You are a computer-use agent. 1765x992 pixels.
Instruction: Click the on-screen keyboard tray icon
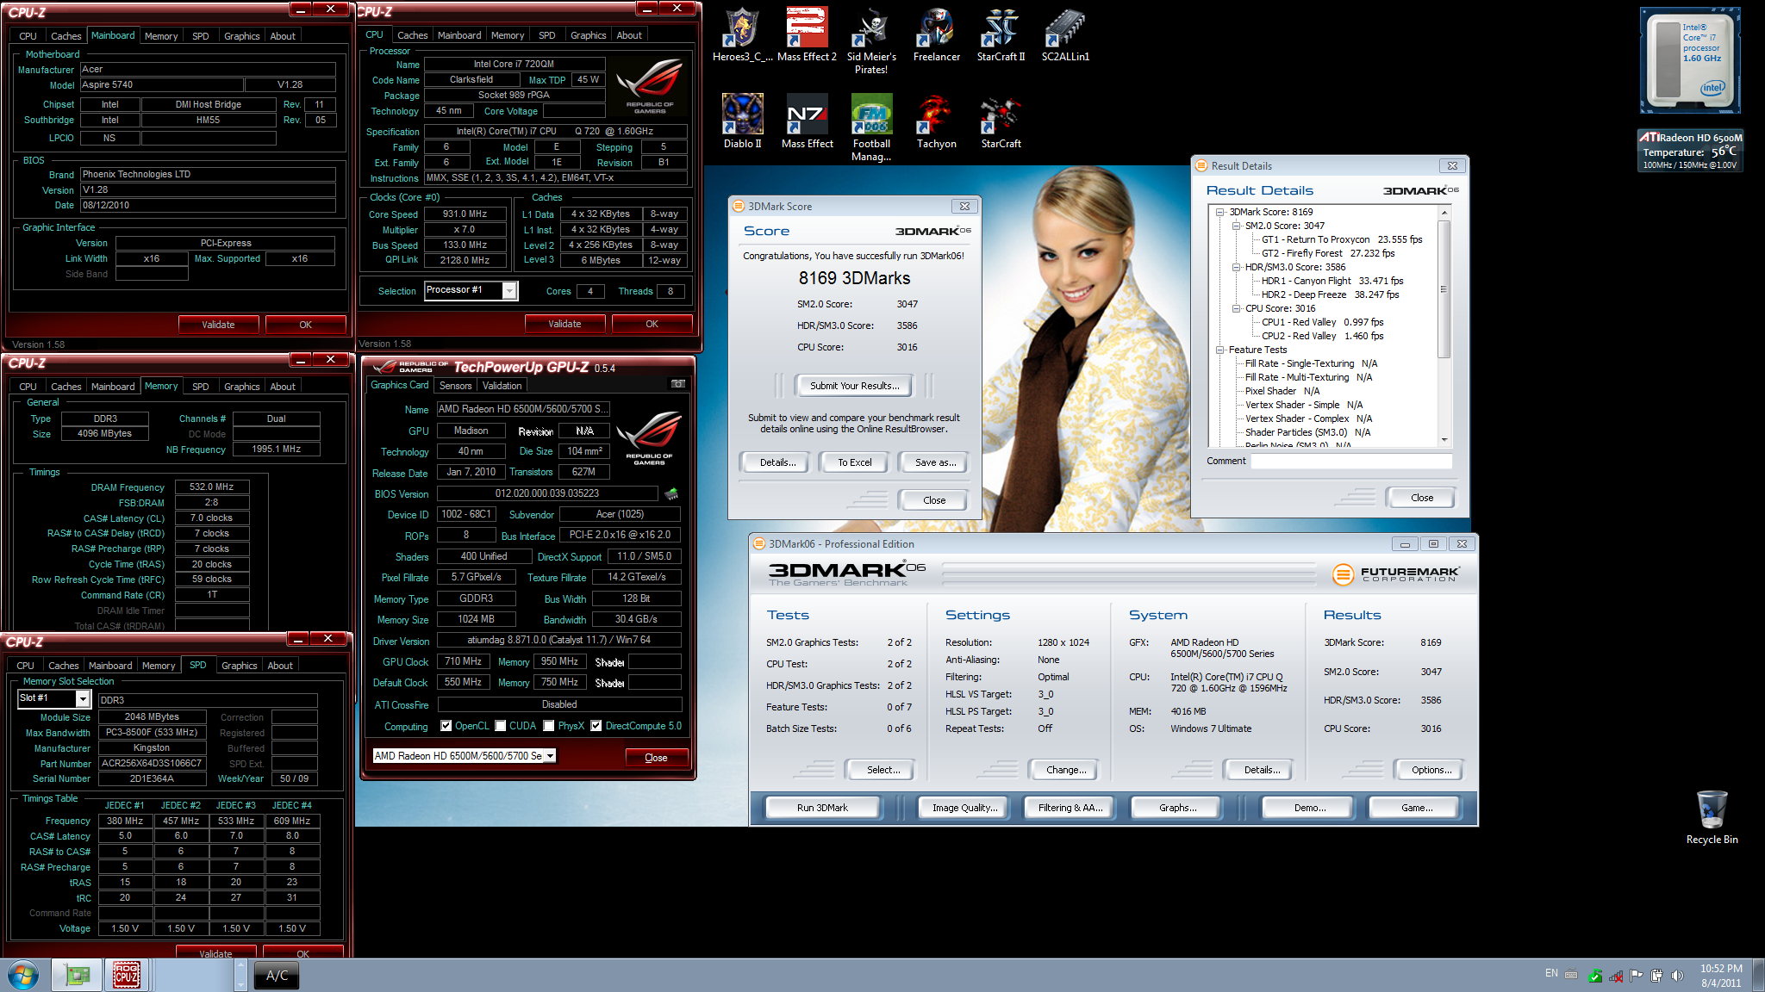click(1571, 975)
